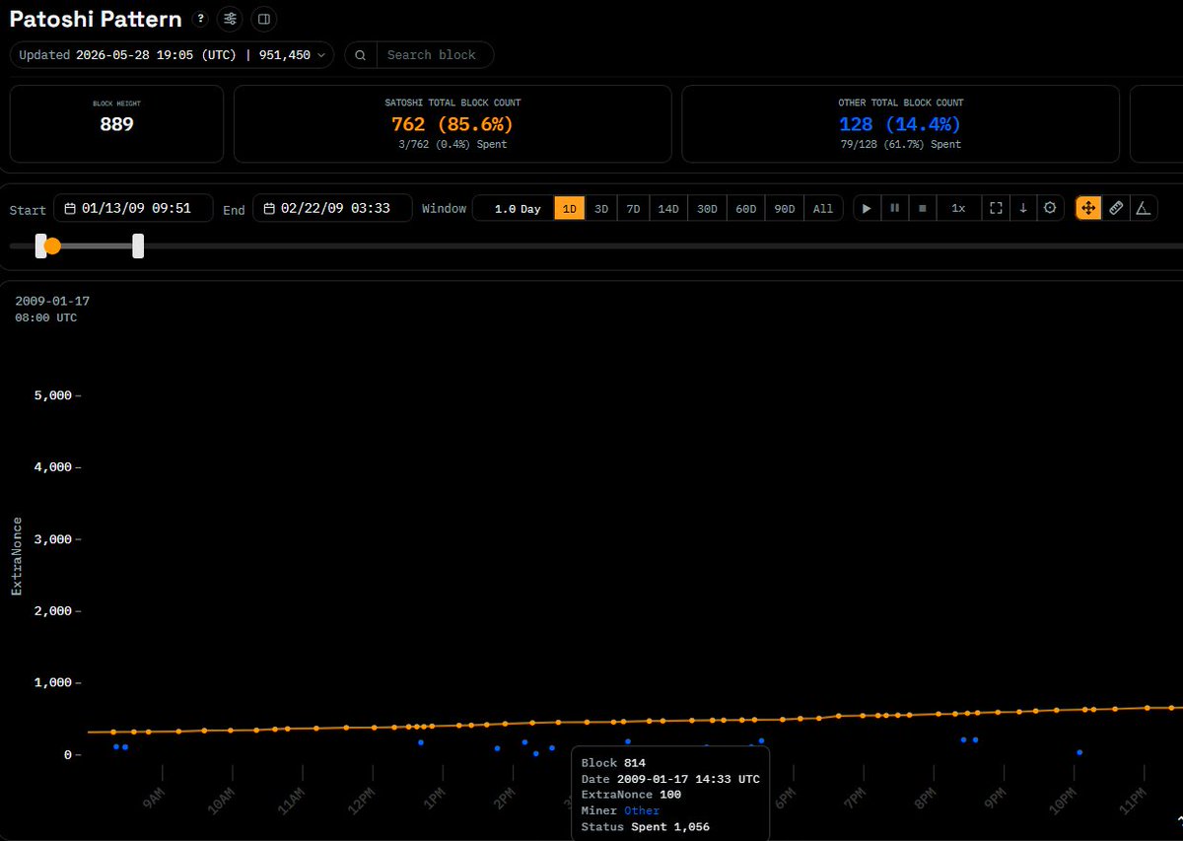Click the tooltip Block 814 text
The image size is (1183, 841).
[614, 763]
